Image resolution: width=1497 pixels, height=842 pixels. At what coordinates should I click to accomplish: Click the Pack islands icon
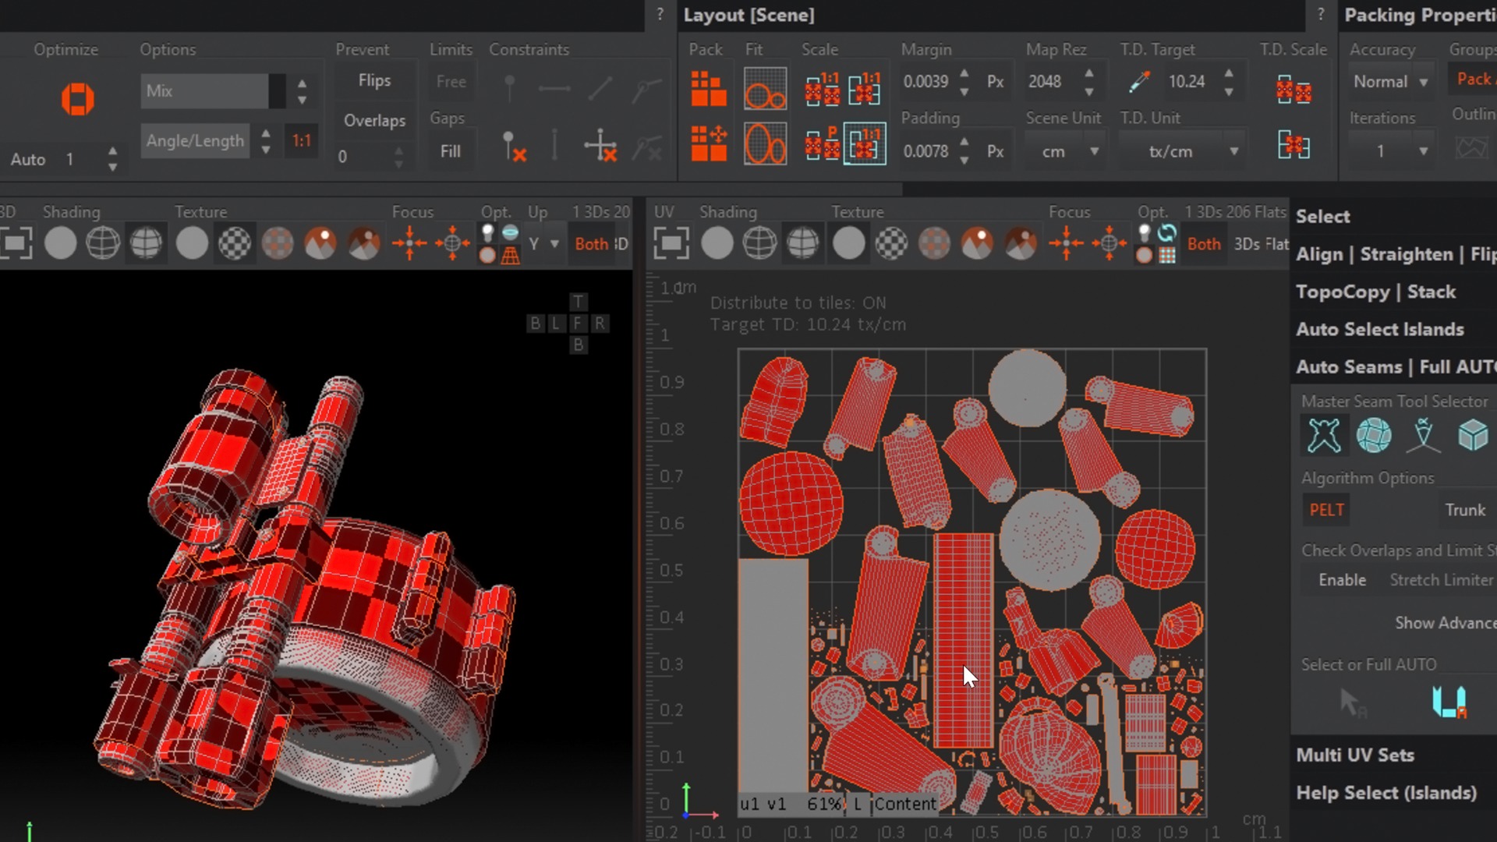(708, 88)
